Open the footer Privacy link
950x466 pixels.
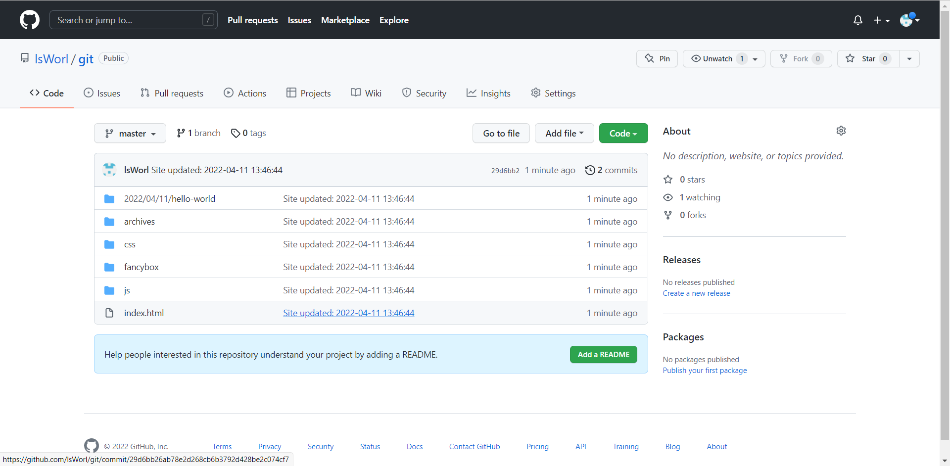[270, 447]
